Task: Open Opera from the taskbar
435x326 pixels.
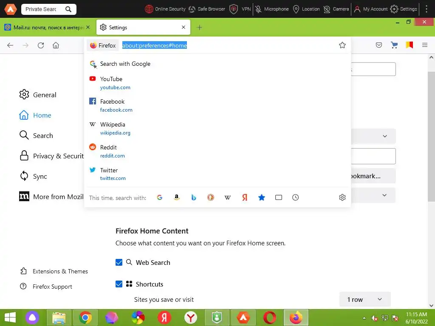Action: tap(269, 318)
